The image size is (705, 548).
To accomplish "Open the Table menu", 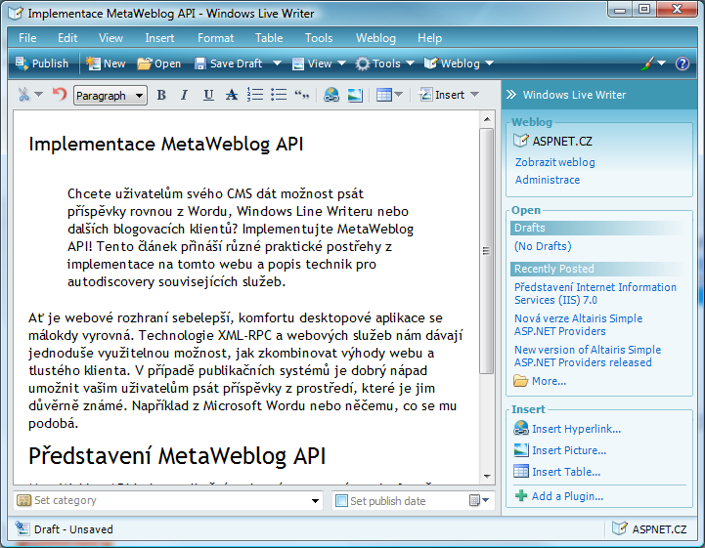I will pyautogui.click(x=269, y=38).
